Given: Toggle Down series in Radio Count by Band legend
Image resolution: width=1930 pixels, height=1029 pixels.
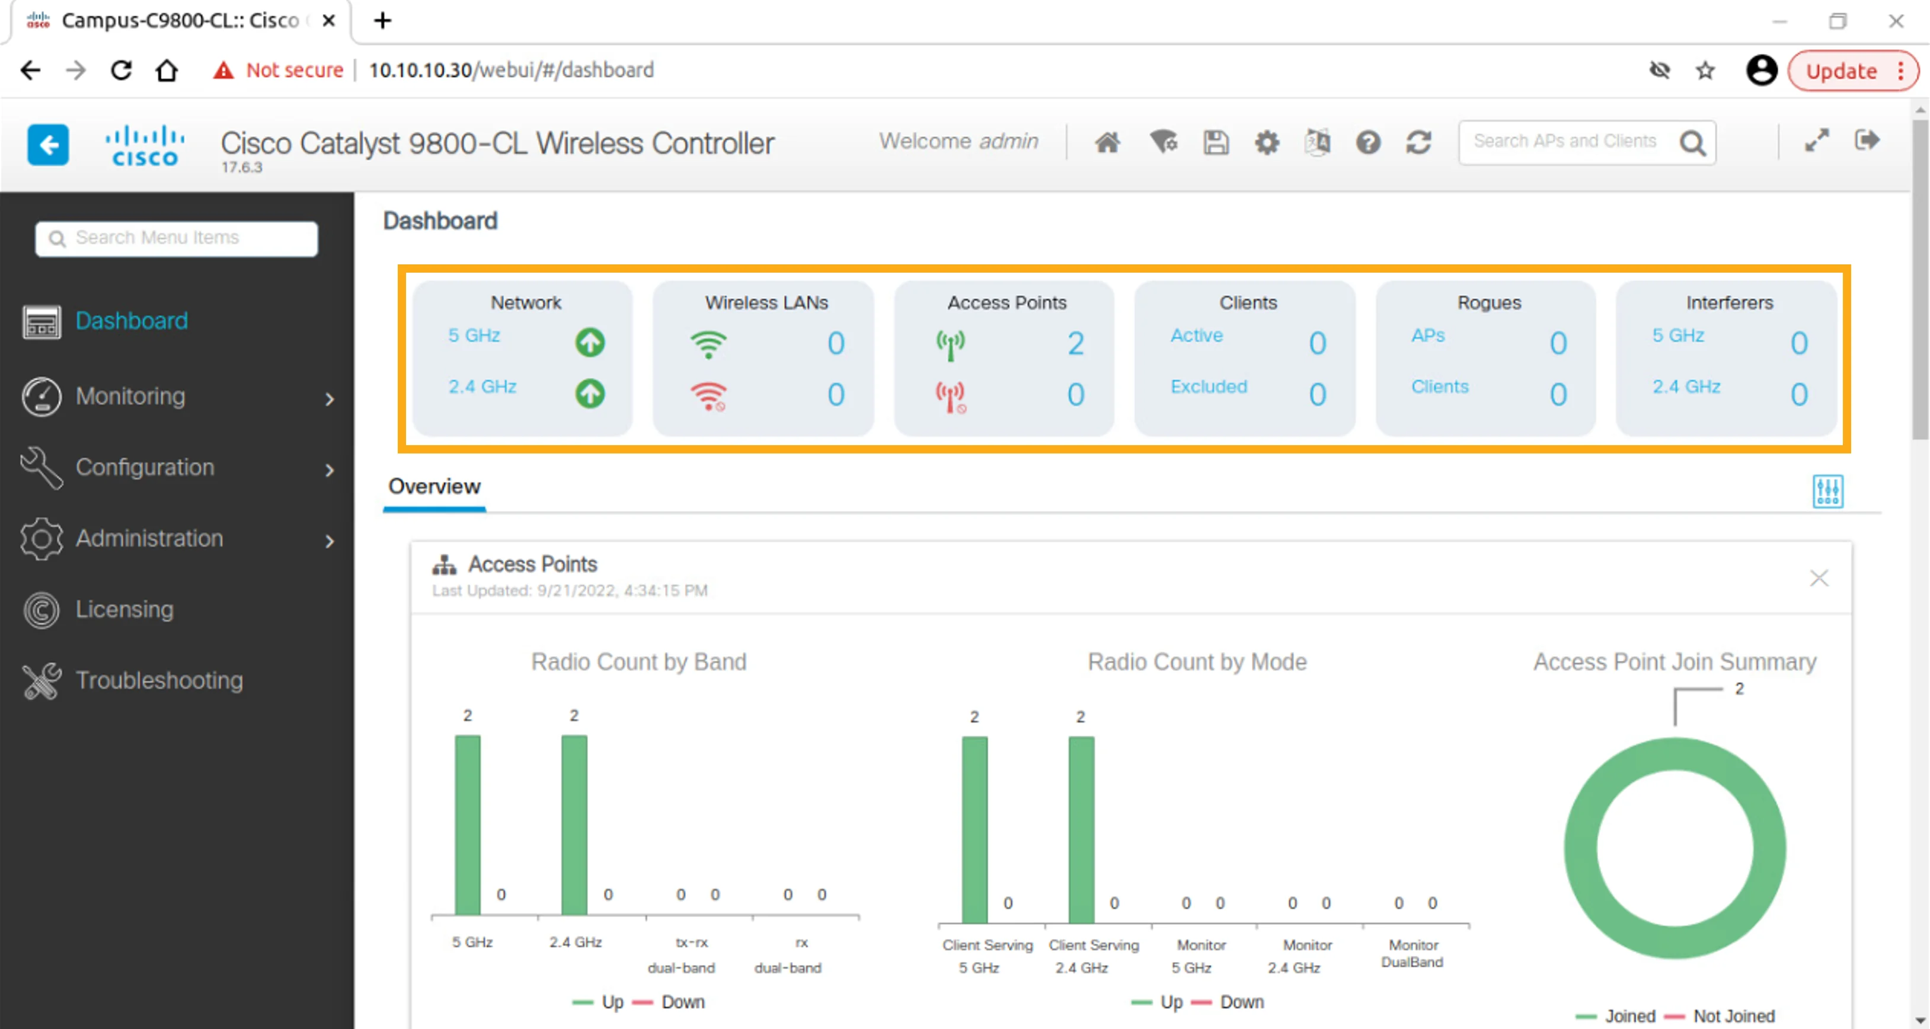Looking at the screenshot, I should click(x=669, y=1002).
